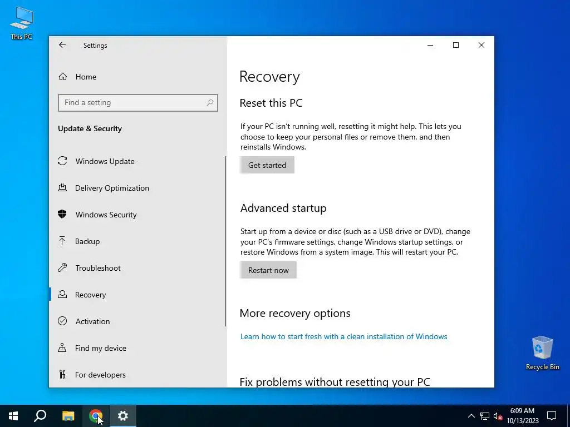Image resolution: width=570 pixels, height=427 pixels.
Task: Click Restart now under Advanced startup
Action: click(x=268, y=270)
